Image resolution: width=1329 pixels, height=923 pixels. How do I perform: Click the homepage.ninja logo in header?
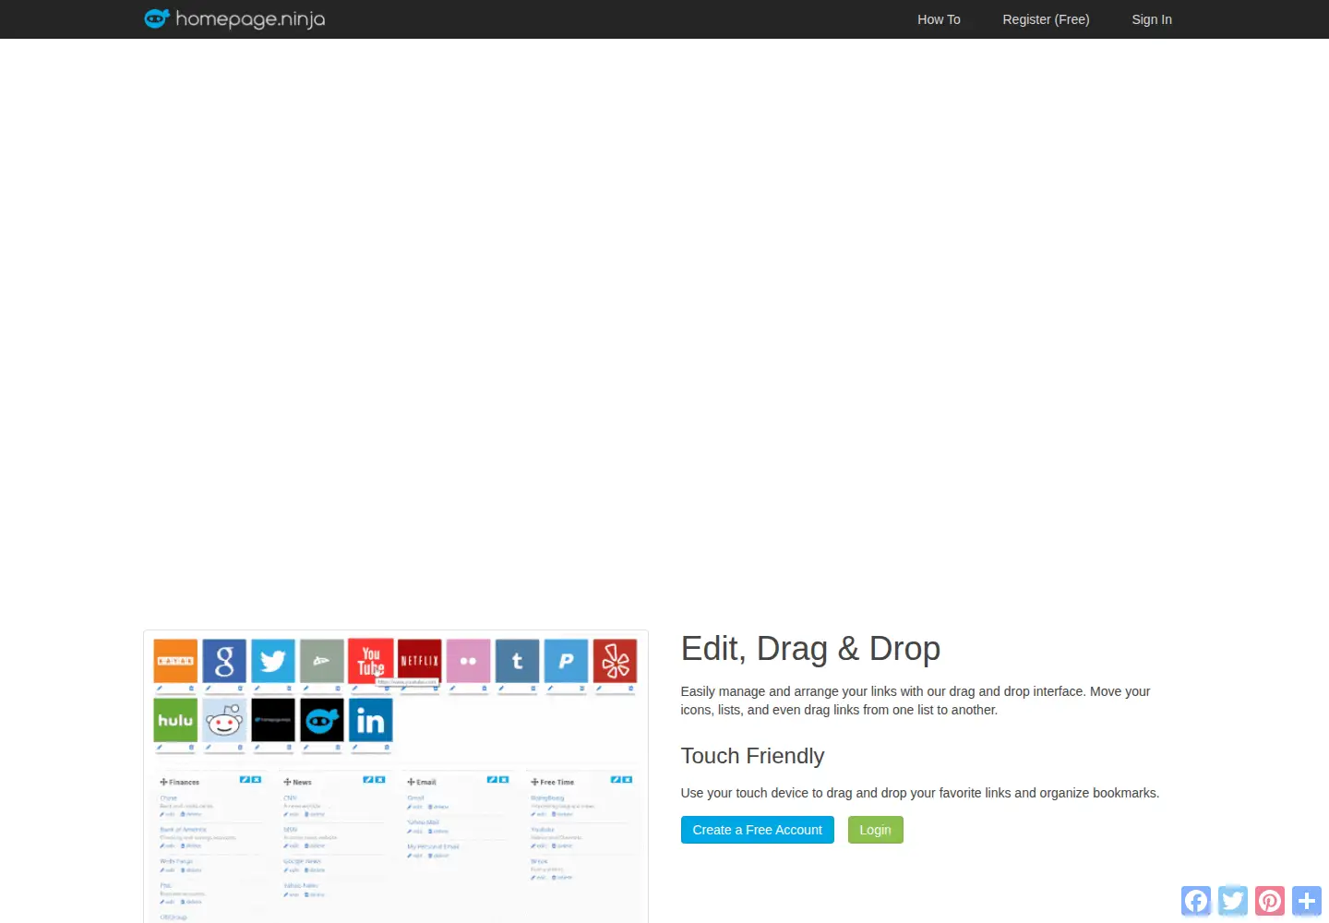pyautogui.click(x=234, y=18)
